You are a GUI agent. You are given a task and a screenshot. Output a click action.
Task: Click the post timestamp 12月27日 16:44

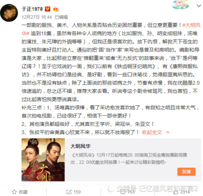tap(37, 17)
